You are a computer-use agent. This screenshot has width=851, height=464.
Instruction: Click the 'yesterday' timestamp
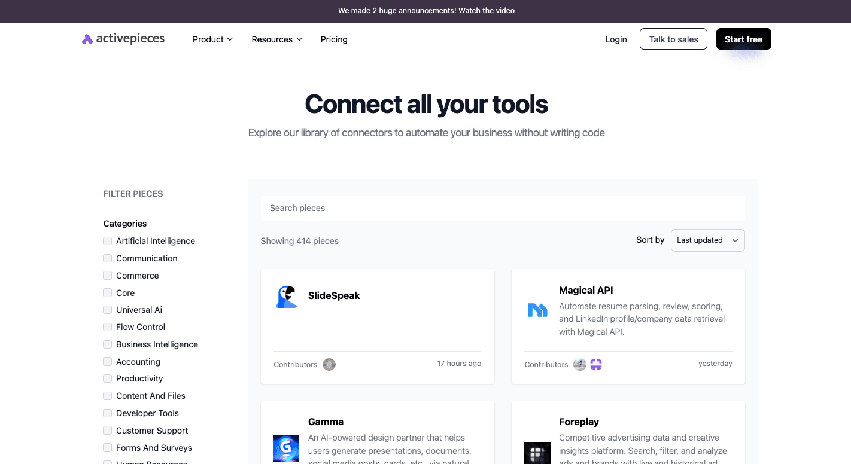coord(715,364)
